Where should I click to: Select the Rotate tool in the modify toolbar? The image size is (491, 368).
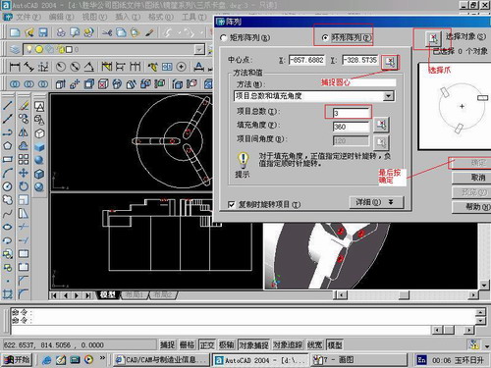coord(24,186)
